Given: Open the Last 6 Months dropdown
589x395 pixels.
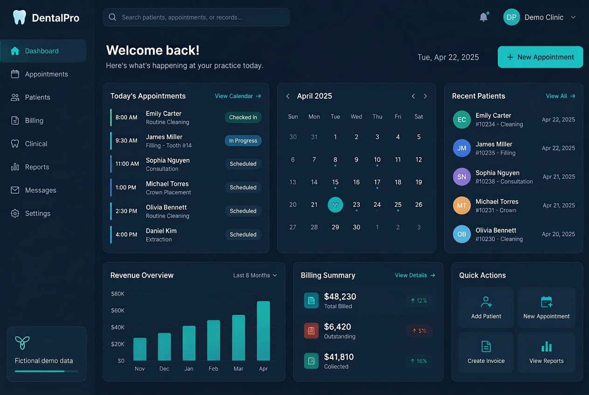Looking at the screenshot, I should click(255, 275).
